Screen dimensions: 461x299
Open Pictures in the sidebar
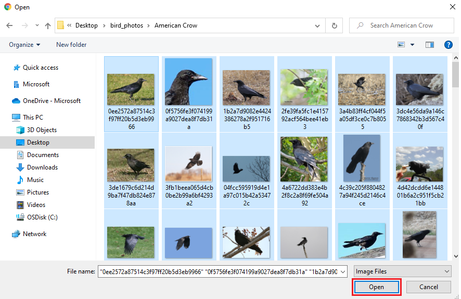[x=32, y=192]
